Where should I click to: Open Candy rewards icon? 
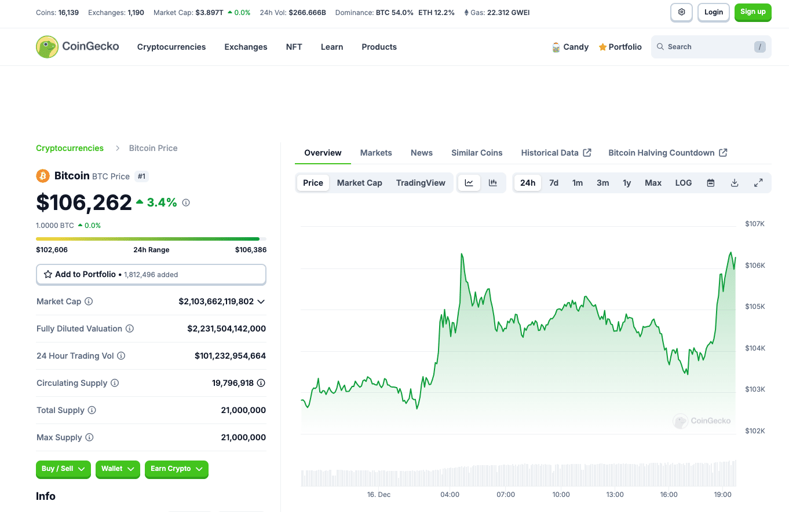pyautogui.click(x=556, y=47)
